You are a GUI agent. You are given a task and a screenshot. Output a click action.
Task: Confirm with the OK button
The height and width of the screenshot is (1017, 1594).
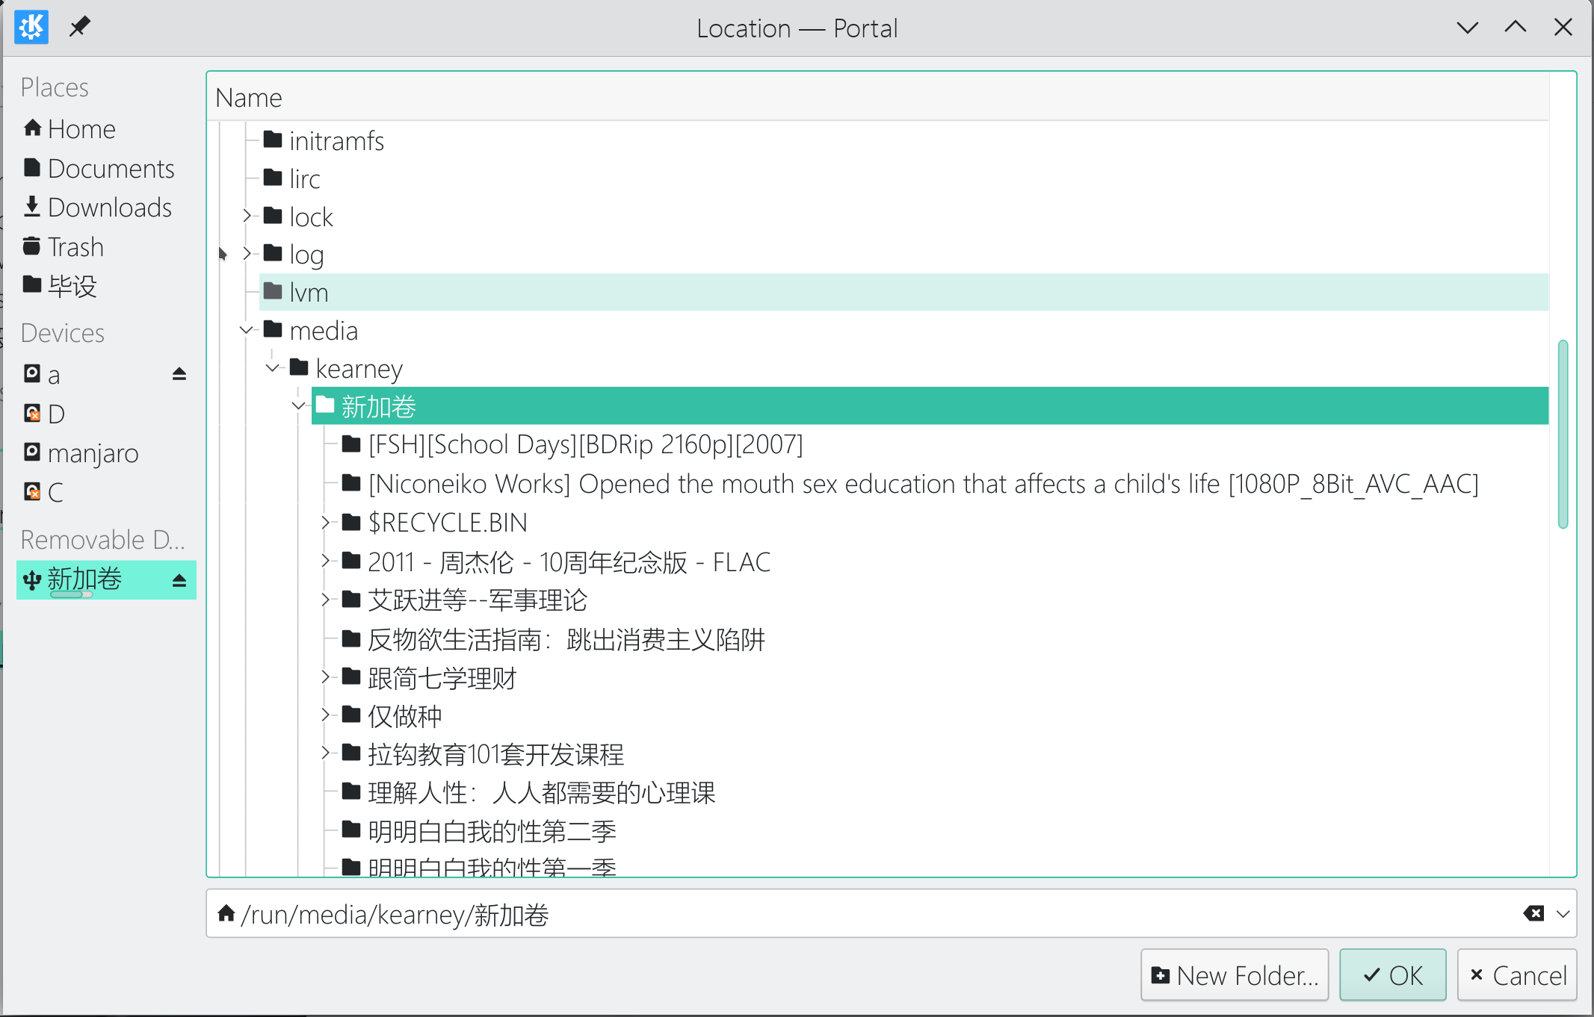click(x=1393, y=975)
